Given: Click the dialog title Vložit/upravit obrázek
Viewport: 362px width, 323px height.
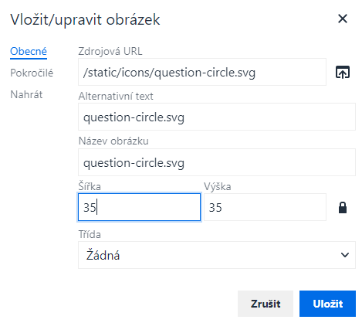Looking at the screenshot, I should pos(85,19).
